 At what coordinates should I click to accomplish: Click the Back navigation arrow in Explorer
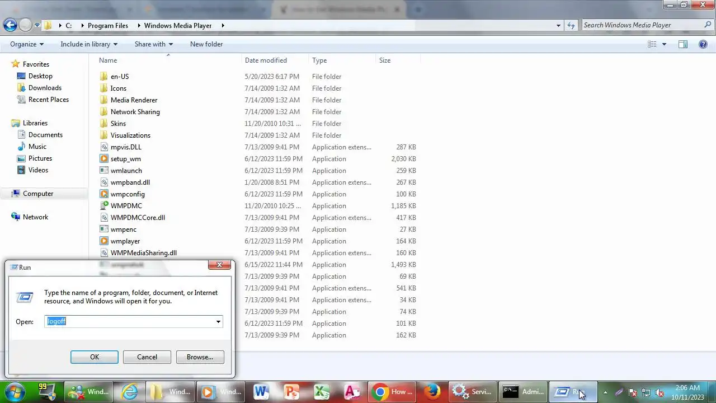[10, 25]
